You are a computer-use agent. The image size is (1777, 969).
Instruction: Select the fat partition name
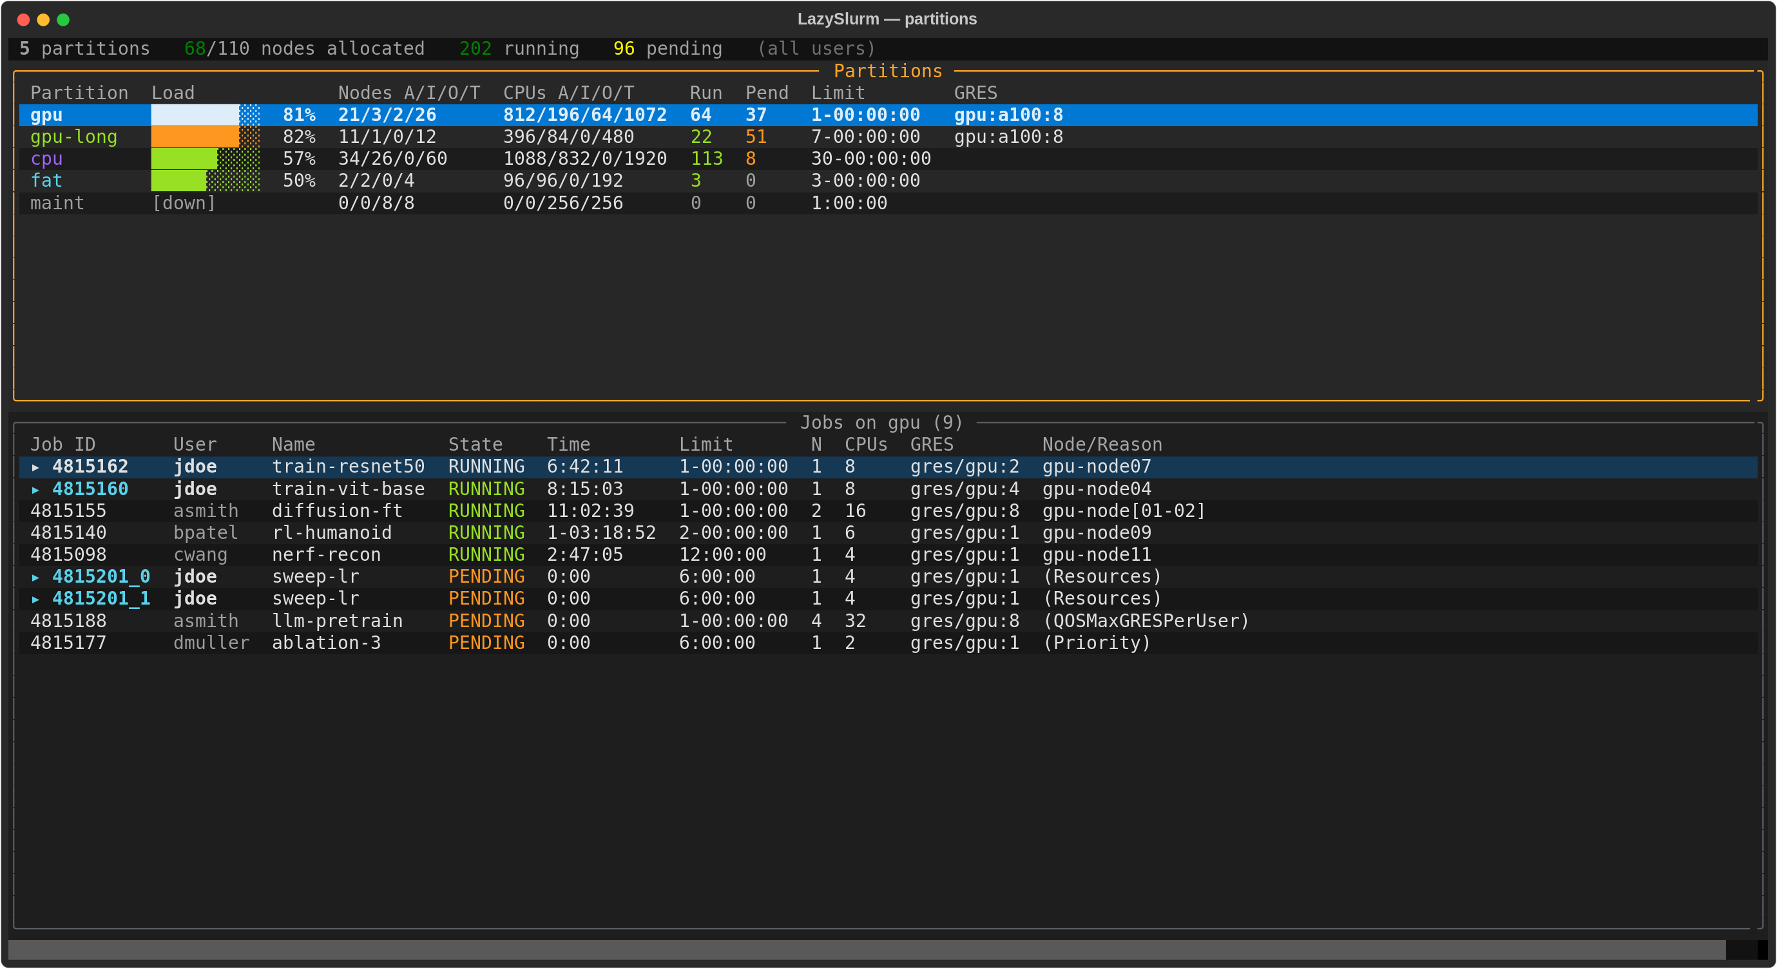click(46, 180)
